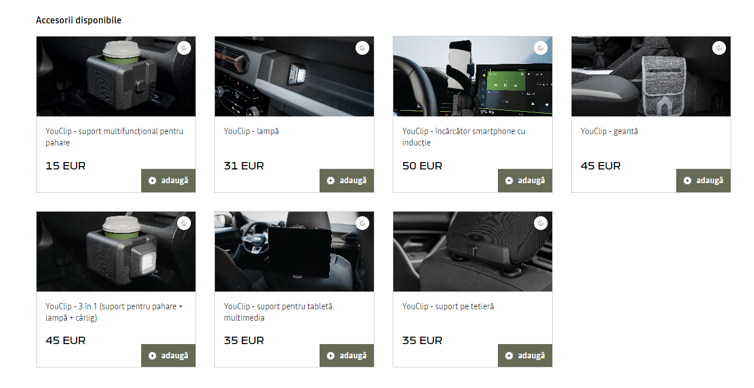754x388 pixels.
Task: Open the YouClip lampă product photo
Action: [294, 76]
